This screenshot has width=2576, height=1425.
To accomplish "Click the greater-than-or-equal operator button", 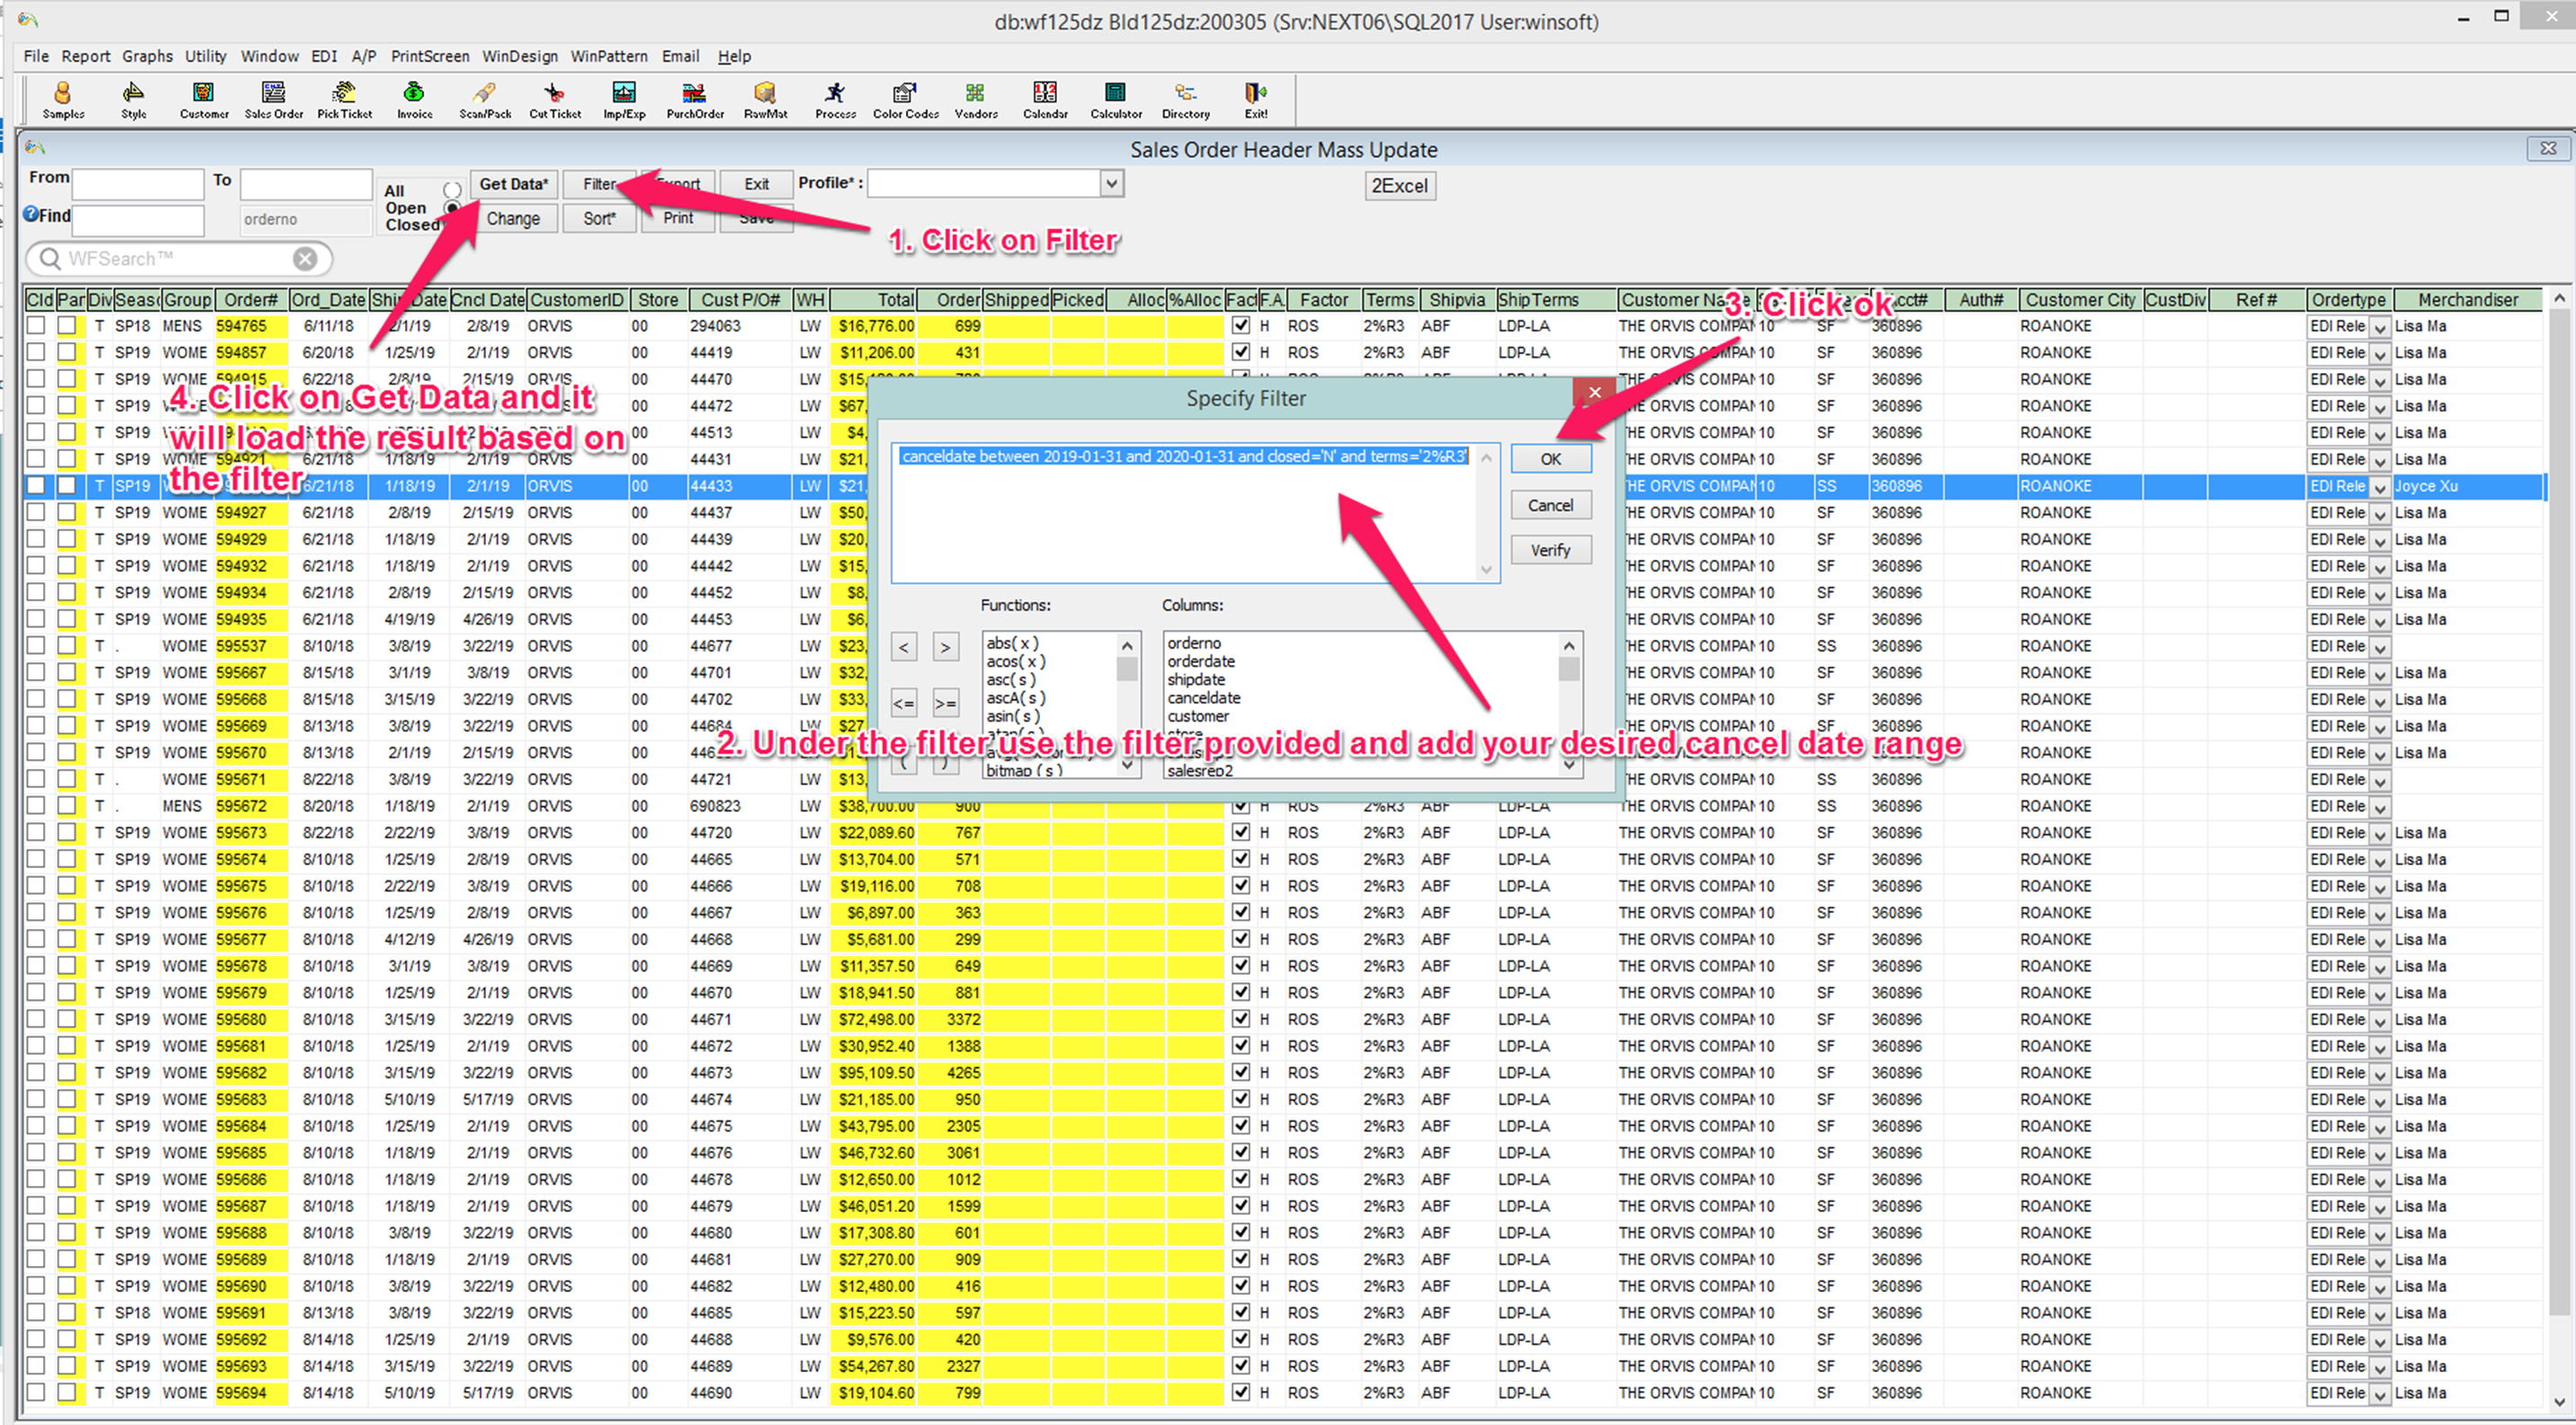I will [x=944, y=704].
